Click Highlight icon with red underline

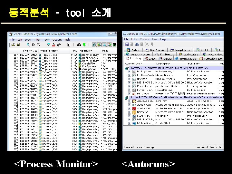(x=53, y=45)
